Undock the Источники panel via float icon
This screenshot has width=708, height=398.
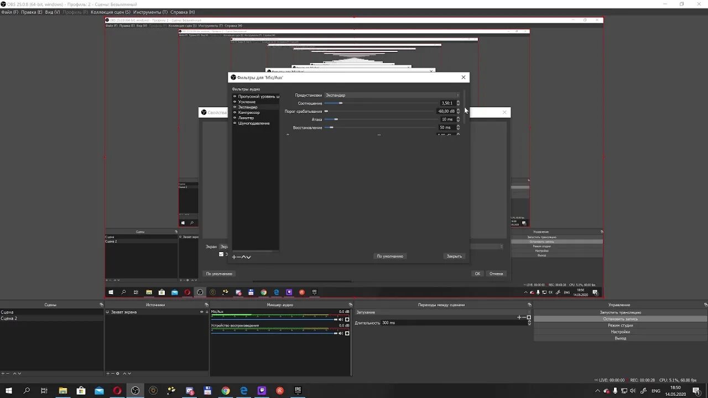pyautogui.click(x=206, y=305)
